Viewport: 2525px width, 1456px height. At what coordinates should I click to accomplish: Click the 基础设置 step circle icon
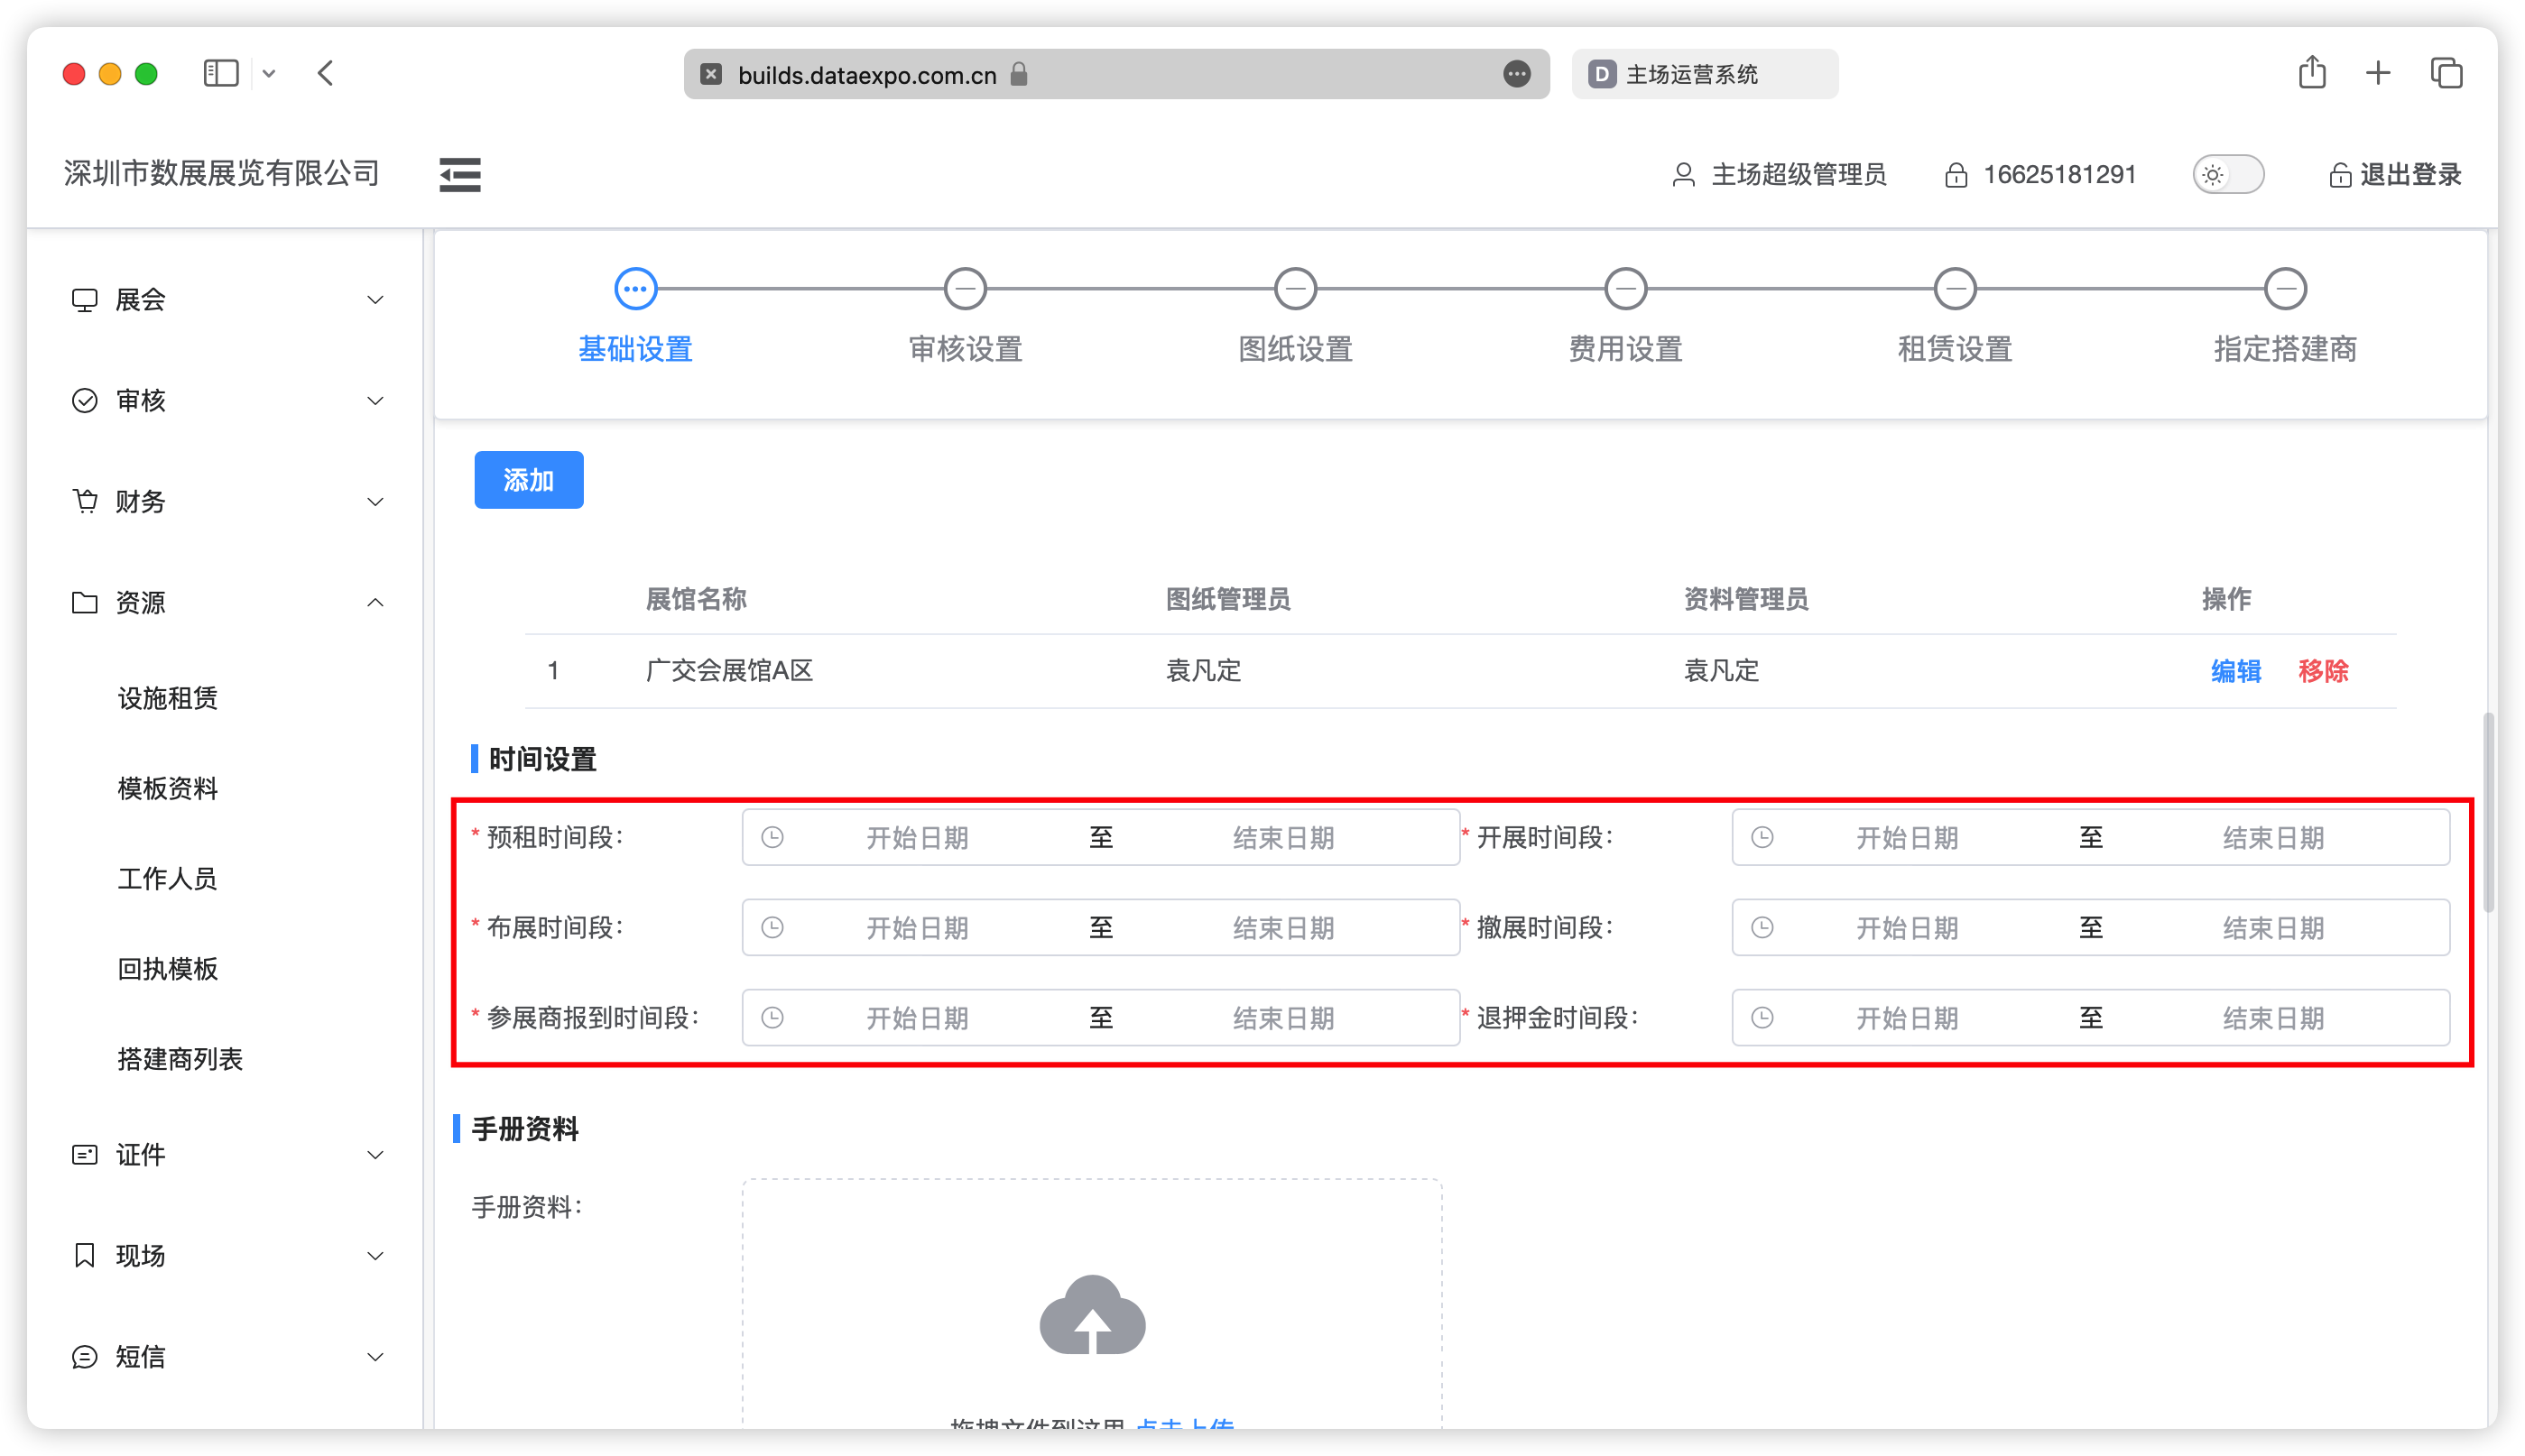(635, 290)
